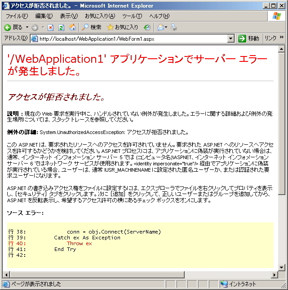Open the お気に入り(A) menu

(x=100, y=16)
